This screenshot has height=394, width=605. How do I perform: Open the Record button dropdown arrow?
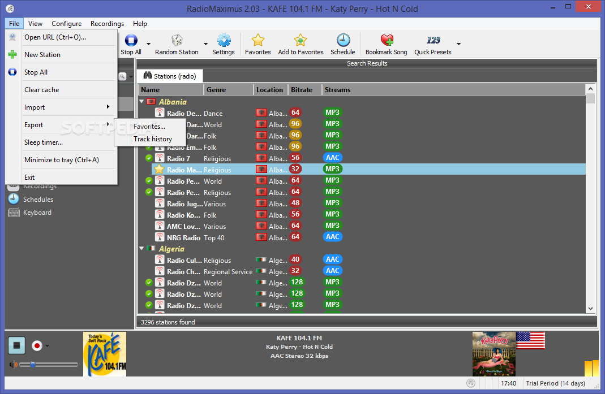coord(47,346)
